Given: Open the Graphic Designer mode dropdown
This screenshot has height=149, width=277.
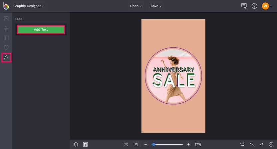Looking at the screenshot, I should [x=29, y=6].
